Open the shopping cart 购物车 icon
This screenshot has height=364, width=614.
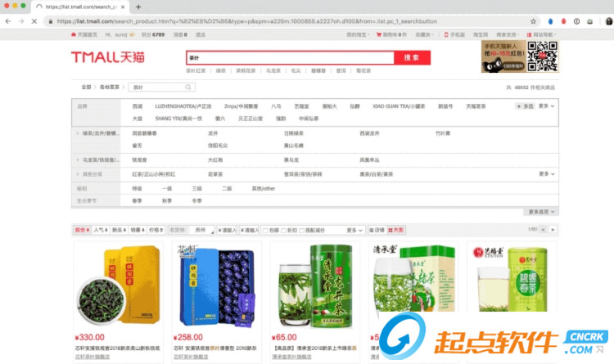[x=379, y=34]
